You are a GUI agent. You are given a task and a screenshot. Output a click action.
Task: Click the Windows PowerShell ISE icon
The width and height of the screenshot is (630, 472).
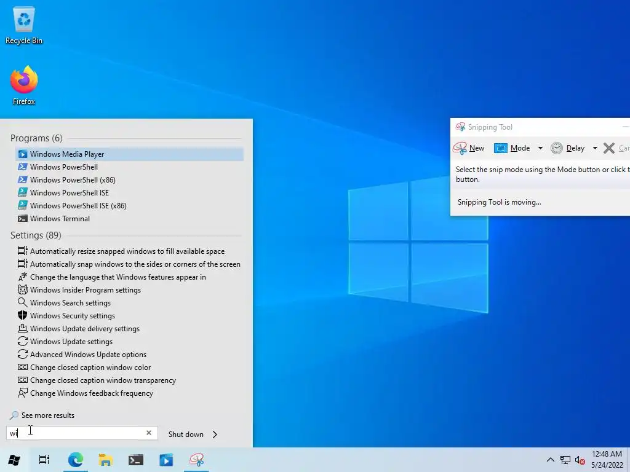pos(23,192)
